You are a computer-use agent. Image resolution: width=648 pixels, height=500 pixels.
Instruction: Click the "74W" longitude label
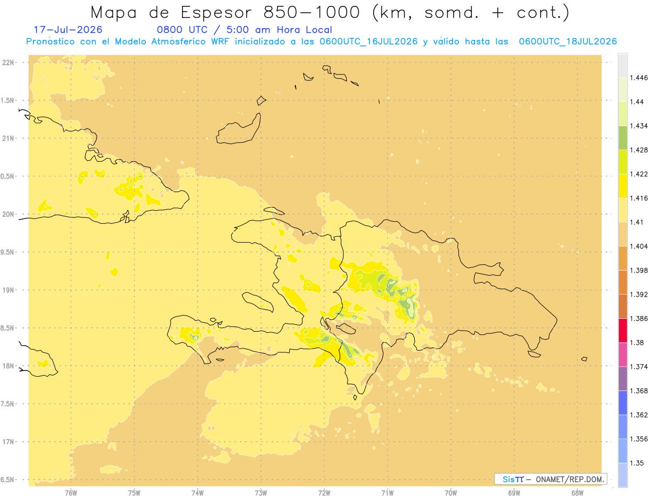[198, 493]
